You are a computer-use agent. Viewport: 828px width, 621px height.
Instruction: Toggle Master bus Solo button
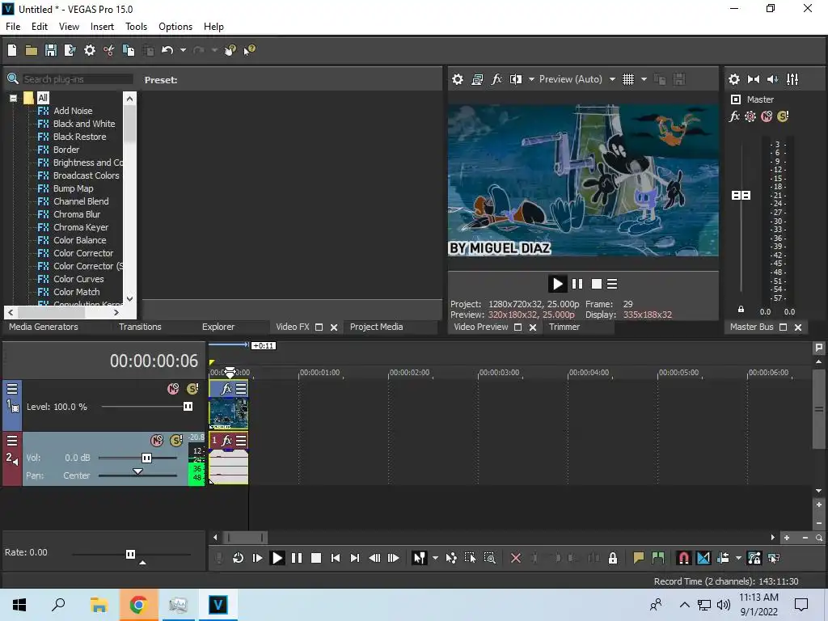(783, 116)
